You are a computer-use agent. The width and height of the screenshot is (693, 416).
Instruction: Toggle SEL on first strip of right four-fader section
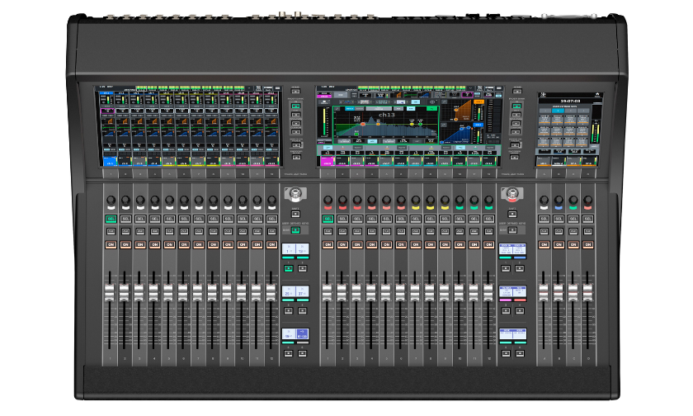[x=544, y=219]
